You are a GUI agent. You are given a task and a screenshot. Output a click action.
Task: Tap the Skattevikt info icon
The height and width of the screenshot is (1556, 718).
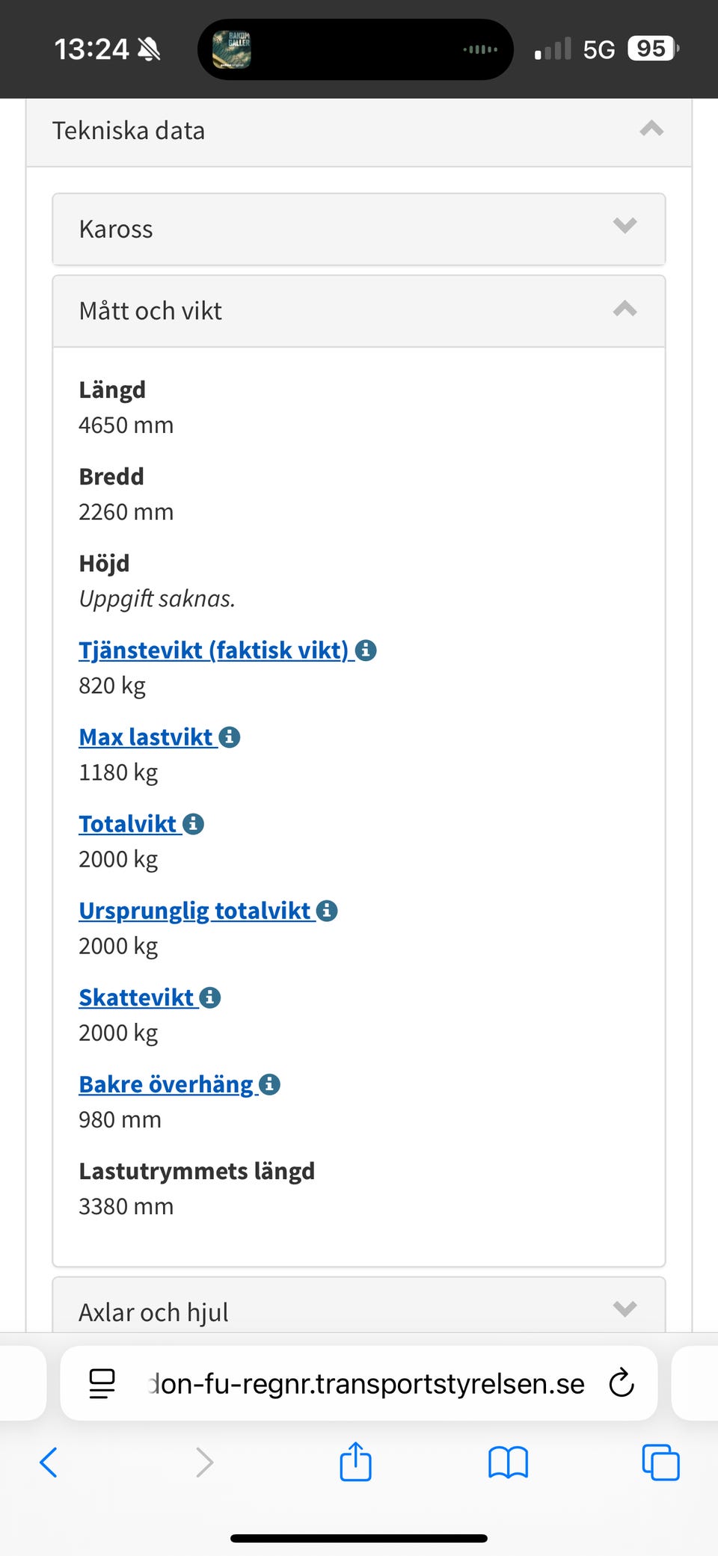(x=210, y=997)
